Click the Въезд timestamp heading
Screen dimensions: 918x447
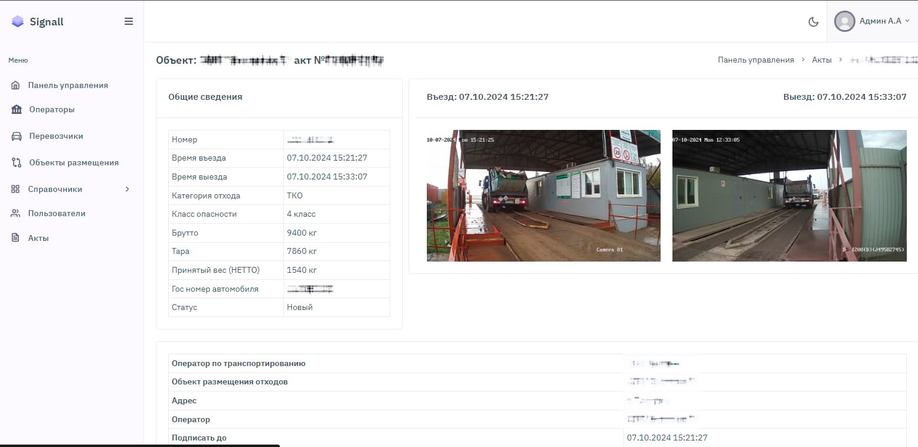pyautogui.click(x=488, y=97)
